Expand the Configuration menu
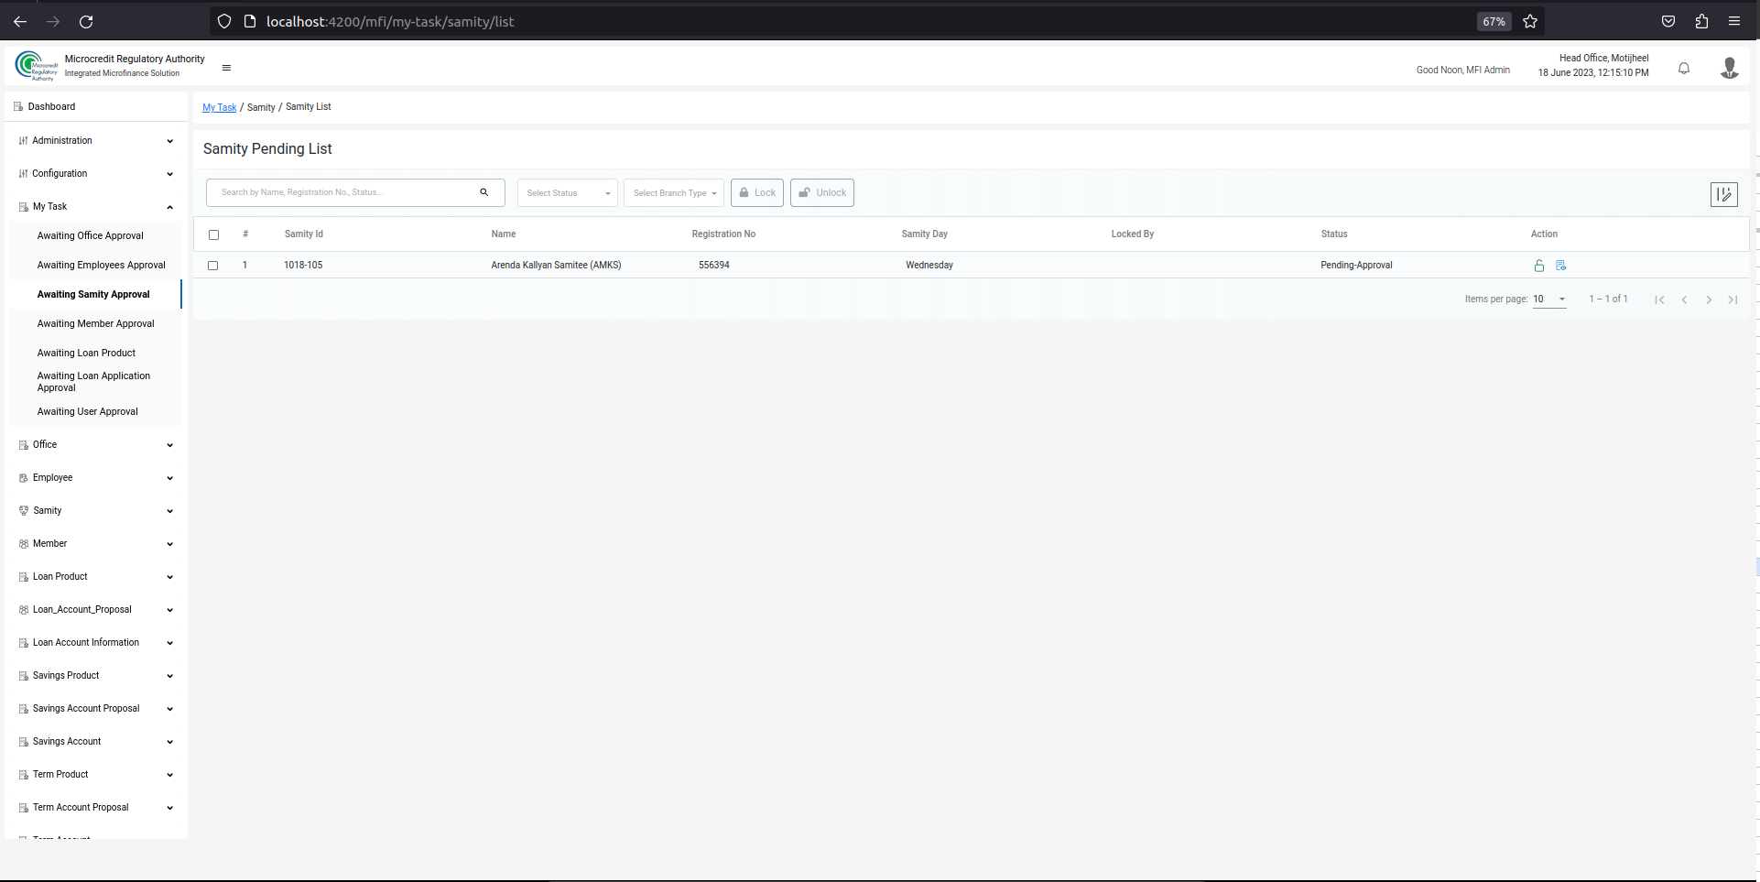The height and width of the screenshot is (882, 1760). pyautogui.click(x=96, y=174)
